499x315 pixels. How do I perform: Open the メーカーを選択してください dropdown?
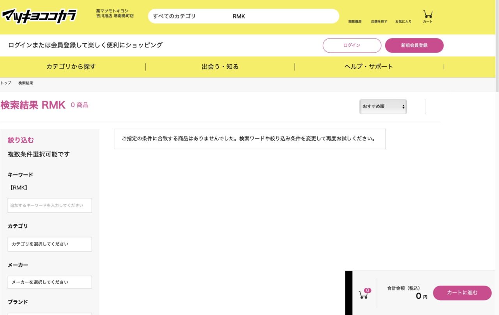[50, 282]
